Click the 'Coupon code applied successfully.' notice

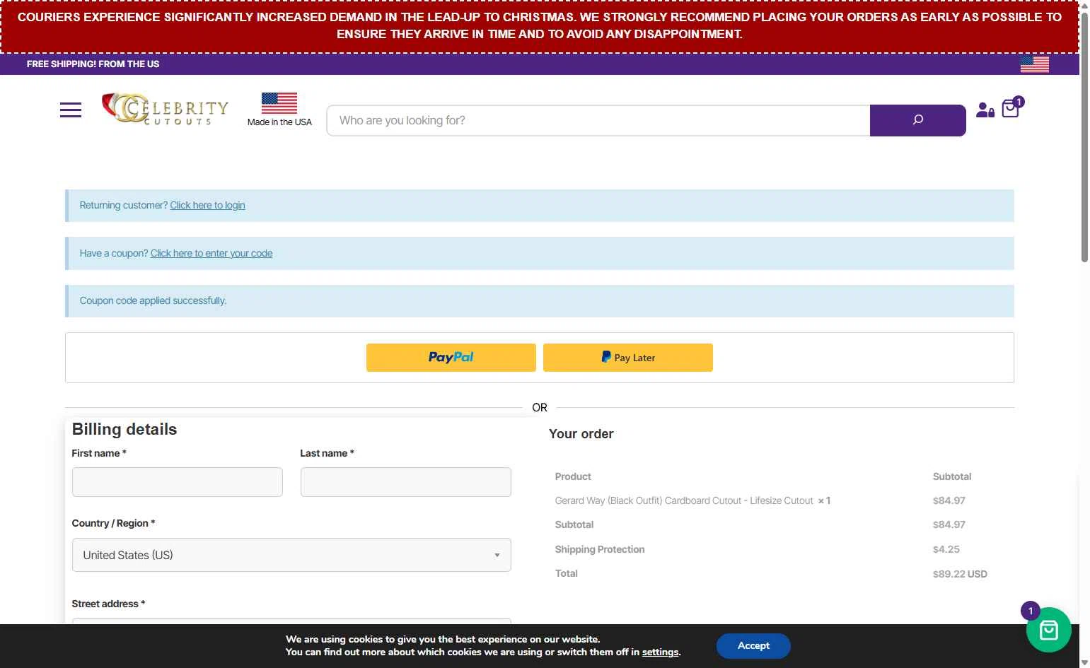click(540, 301)
